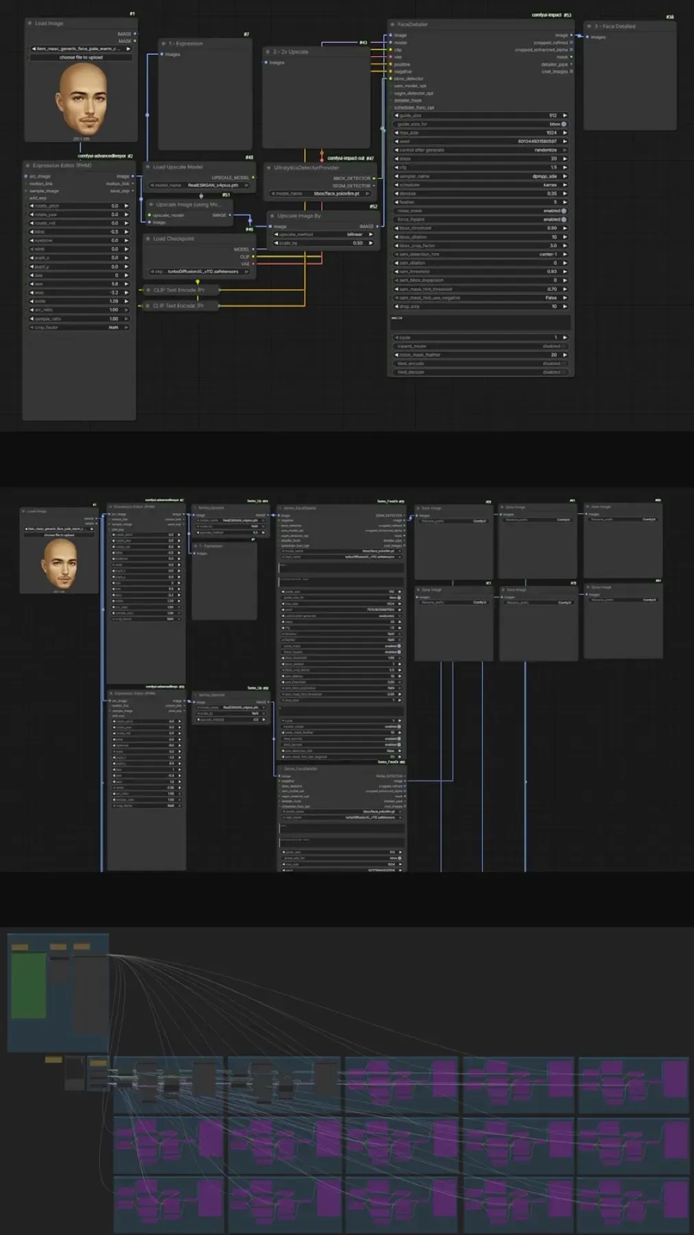
Task: Click the images input socket on 3 - Face Detailed
Action: tap(587, 37)
